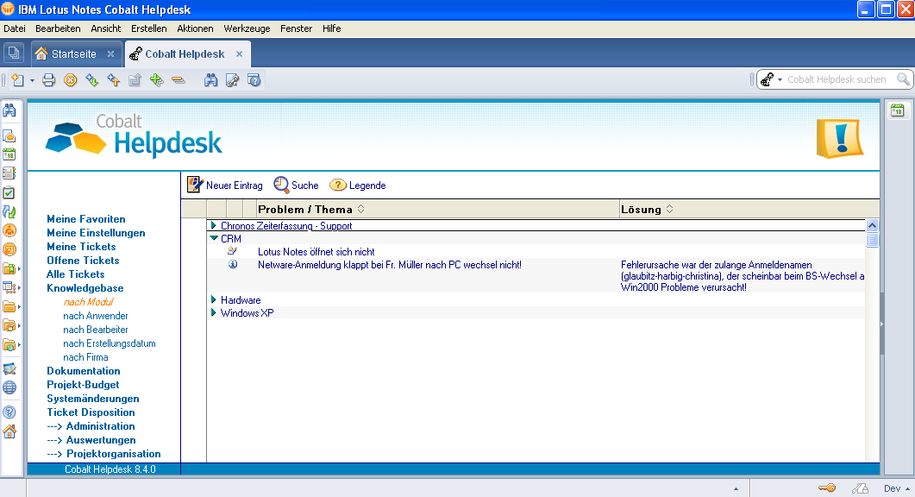Open the Bearbeiten menu
Image resolution: width=915 pixels, height=497 pixels.
tap(58, 28)
